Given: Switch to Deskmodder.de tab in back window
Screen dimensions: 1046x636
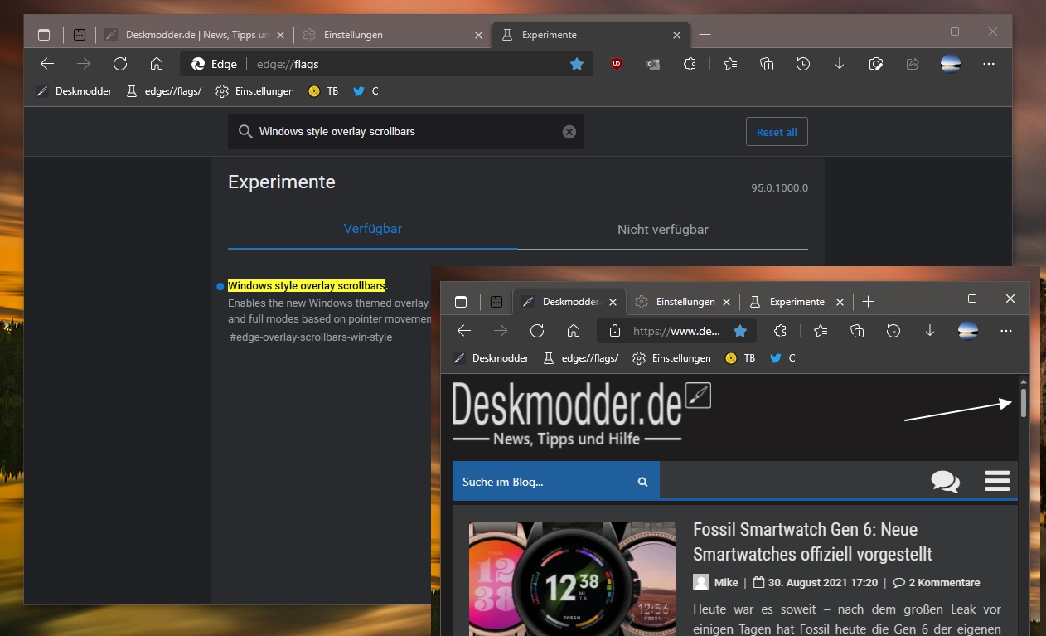Looking at the screenshot, I should [x=195, y=35].
